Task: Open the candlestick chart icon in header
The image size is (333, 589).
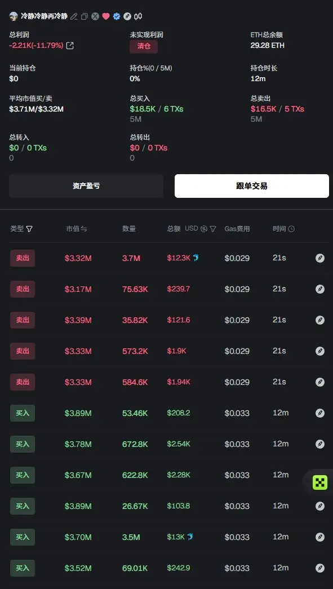Action: pos(138,16)
